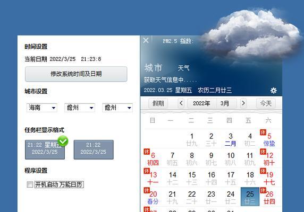Viewport: 304px width, 212px height.
Task: Open the 2022年 year selector
Action: click(201, 103)
